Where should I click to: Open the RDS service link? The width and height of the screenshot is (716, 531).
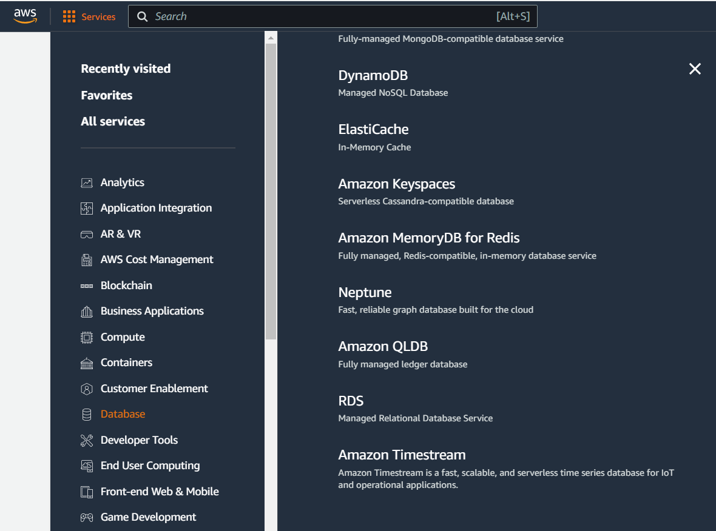[x=351, y=401]
